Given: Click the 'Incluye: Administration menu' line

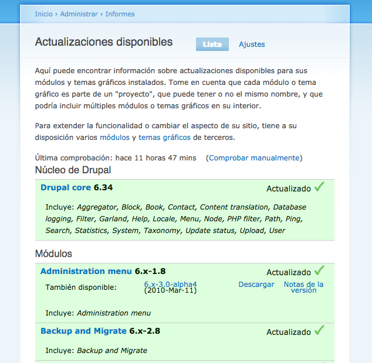Looking at the screenshot, I should (98, 313).
